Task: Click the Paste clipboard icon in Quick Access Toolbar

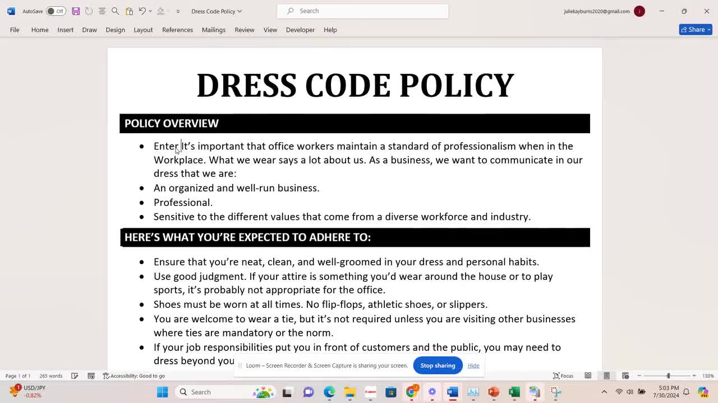Action: [129, 11]
